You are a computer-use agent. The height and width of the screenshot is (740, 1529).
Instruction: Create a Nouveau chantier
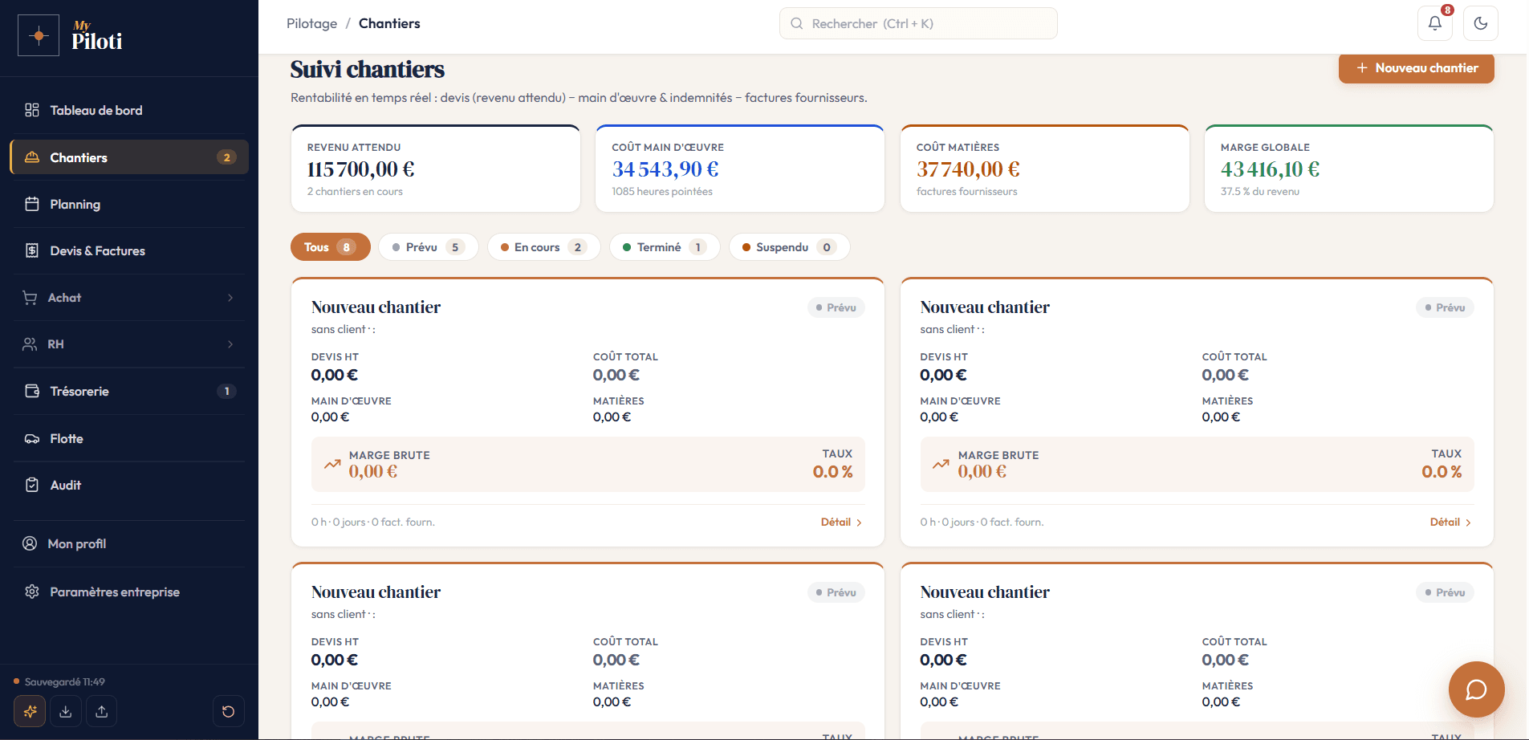pos(1416,68)
